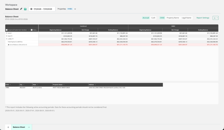Click the Total Equity & Liabilities row label

pos(15,42)
